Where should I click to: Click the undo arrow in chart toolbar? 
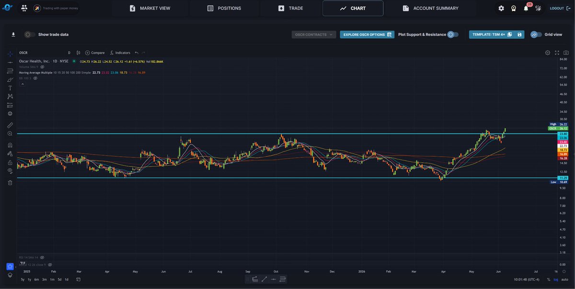[x=137, y=53]
